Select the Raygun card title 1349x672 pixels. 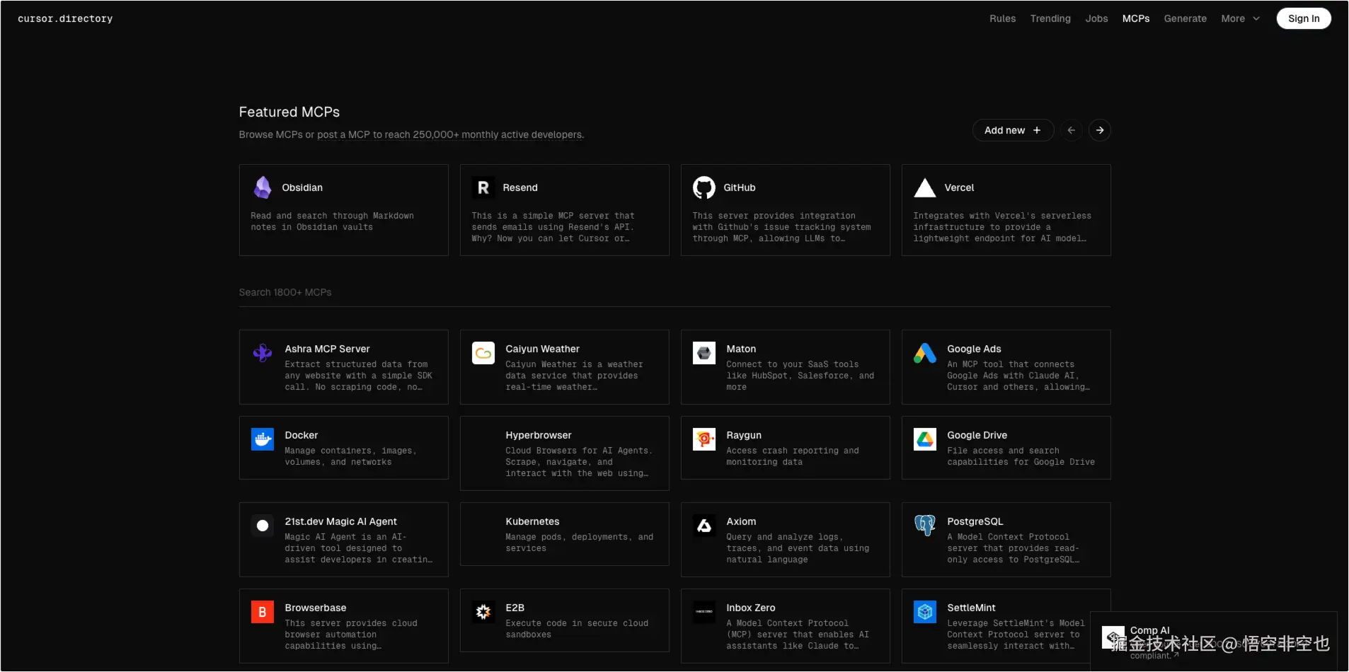(x=744, y=435)
